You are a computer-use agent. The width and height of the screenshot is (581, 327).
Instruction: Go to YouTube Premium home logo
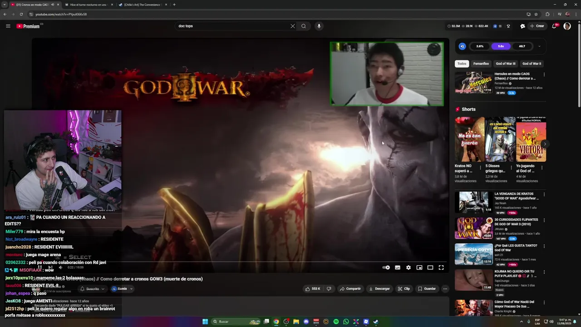coord(28,26)
